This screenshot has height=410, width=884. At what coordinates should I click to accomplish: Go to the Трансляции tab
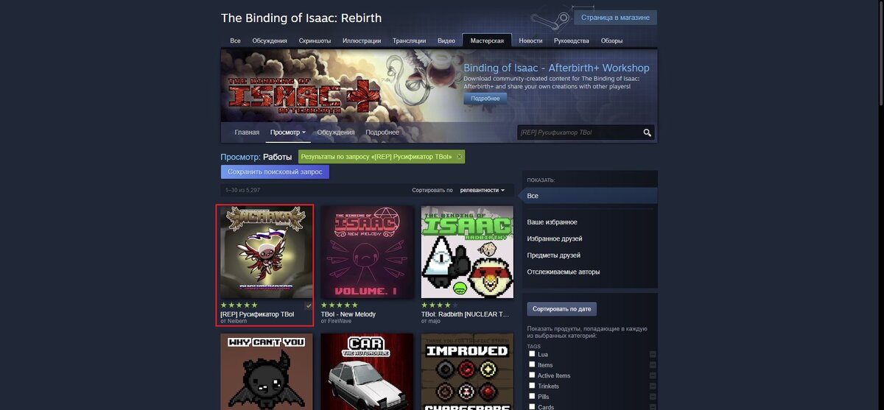(410, 40)
